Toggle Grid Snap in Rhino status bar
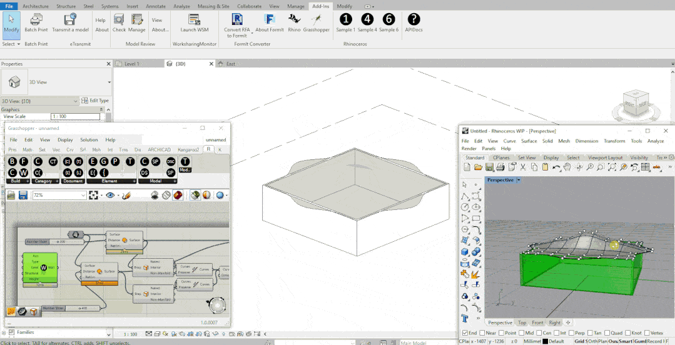The height and width of the screenshot is (345, 675). pyautogui.click(x=580, y=341)
